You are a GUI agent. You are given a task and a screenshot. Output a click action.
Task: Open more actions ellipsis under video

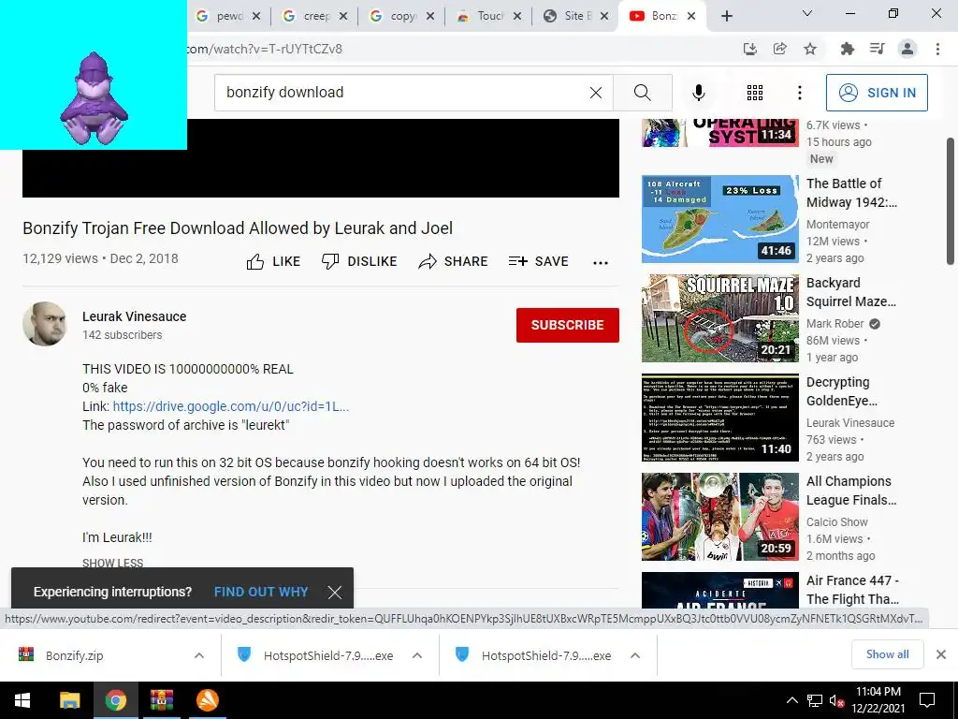[x=601, y=263]
